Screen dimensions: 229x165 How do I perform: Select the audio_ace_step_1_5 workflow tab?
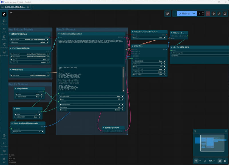(x=15, y=7)
